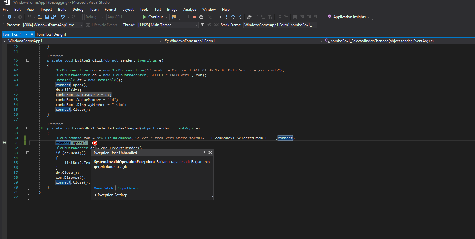Click the Undo arrow icon

(x=62, y=17)
